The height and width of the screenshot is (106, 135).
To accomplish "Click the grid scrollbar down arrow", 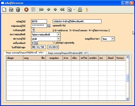I will 127,99.
